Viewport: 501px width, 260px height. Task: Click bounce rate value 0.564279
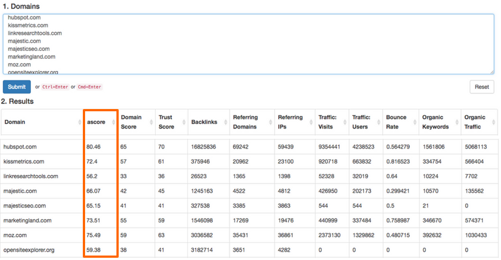pos(398,146)
